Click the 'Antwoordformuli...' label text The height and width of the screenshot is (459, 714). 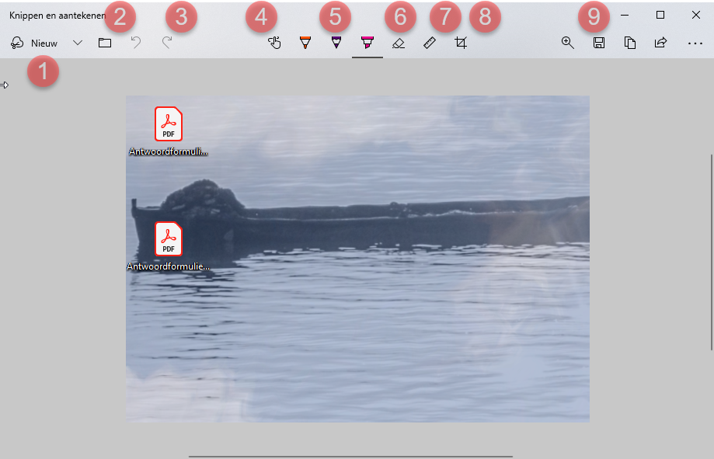[x=168, y=151]
